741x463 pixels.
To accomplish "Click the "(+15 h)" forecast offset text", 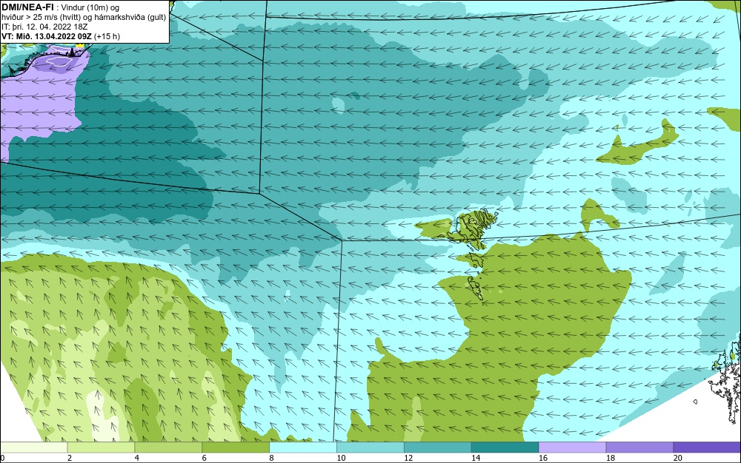I will pos(107,36).
